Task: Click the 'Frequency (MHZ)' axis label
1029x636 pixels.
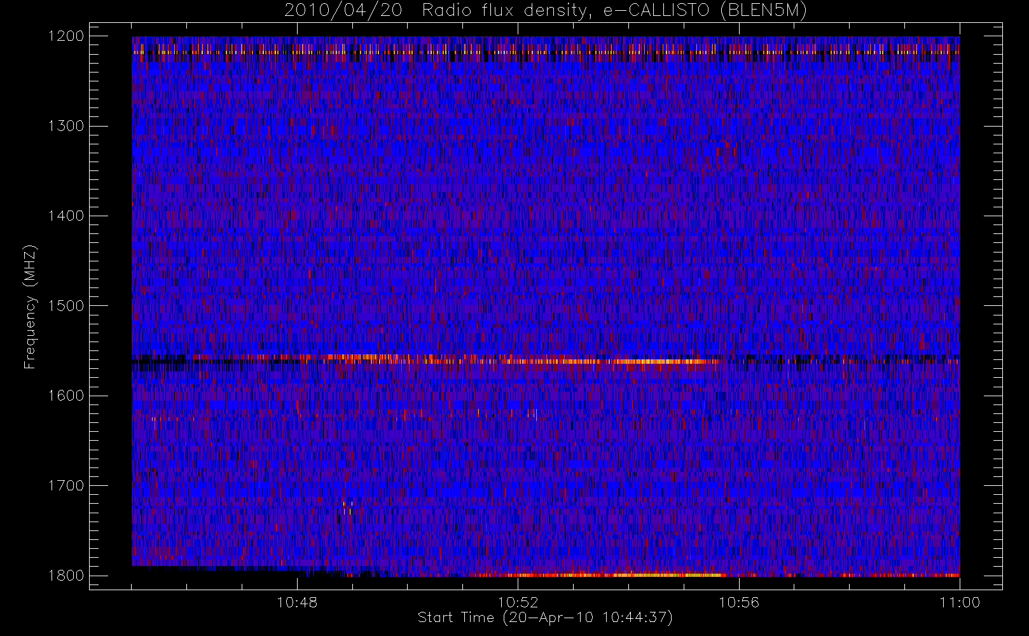Action: point(30,307)
